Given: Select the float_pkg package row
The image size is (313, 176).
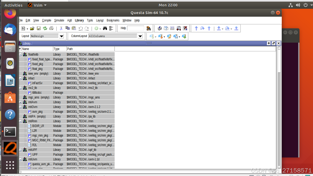Looking at the screenshot, I should (67, 69).
